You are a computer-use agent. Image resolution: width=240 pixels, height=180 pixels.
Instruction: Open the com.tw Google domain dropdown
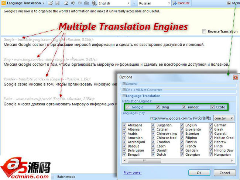coord(224,118)
